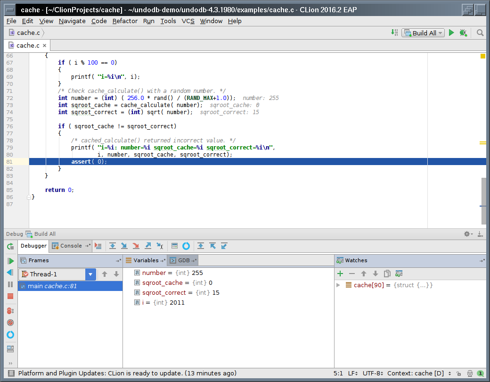
Task: Click green Run button in top toolbar
Action: coord(451,33)
